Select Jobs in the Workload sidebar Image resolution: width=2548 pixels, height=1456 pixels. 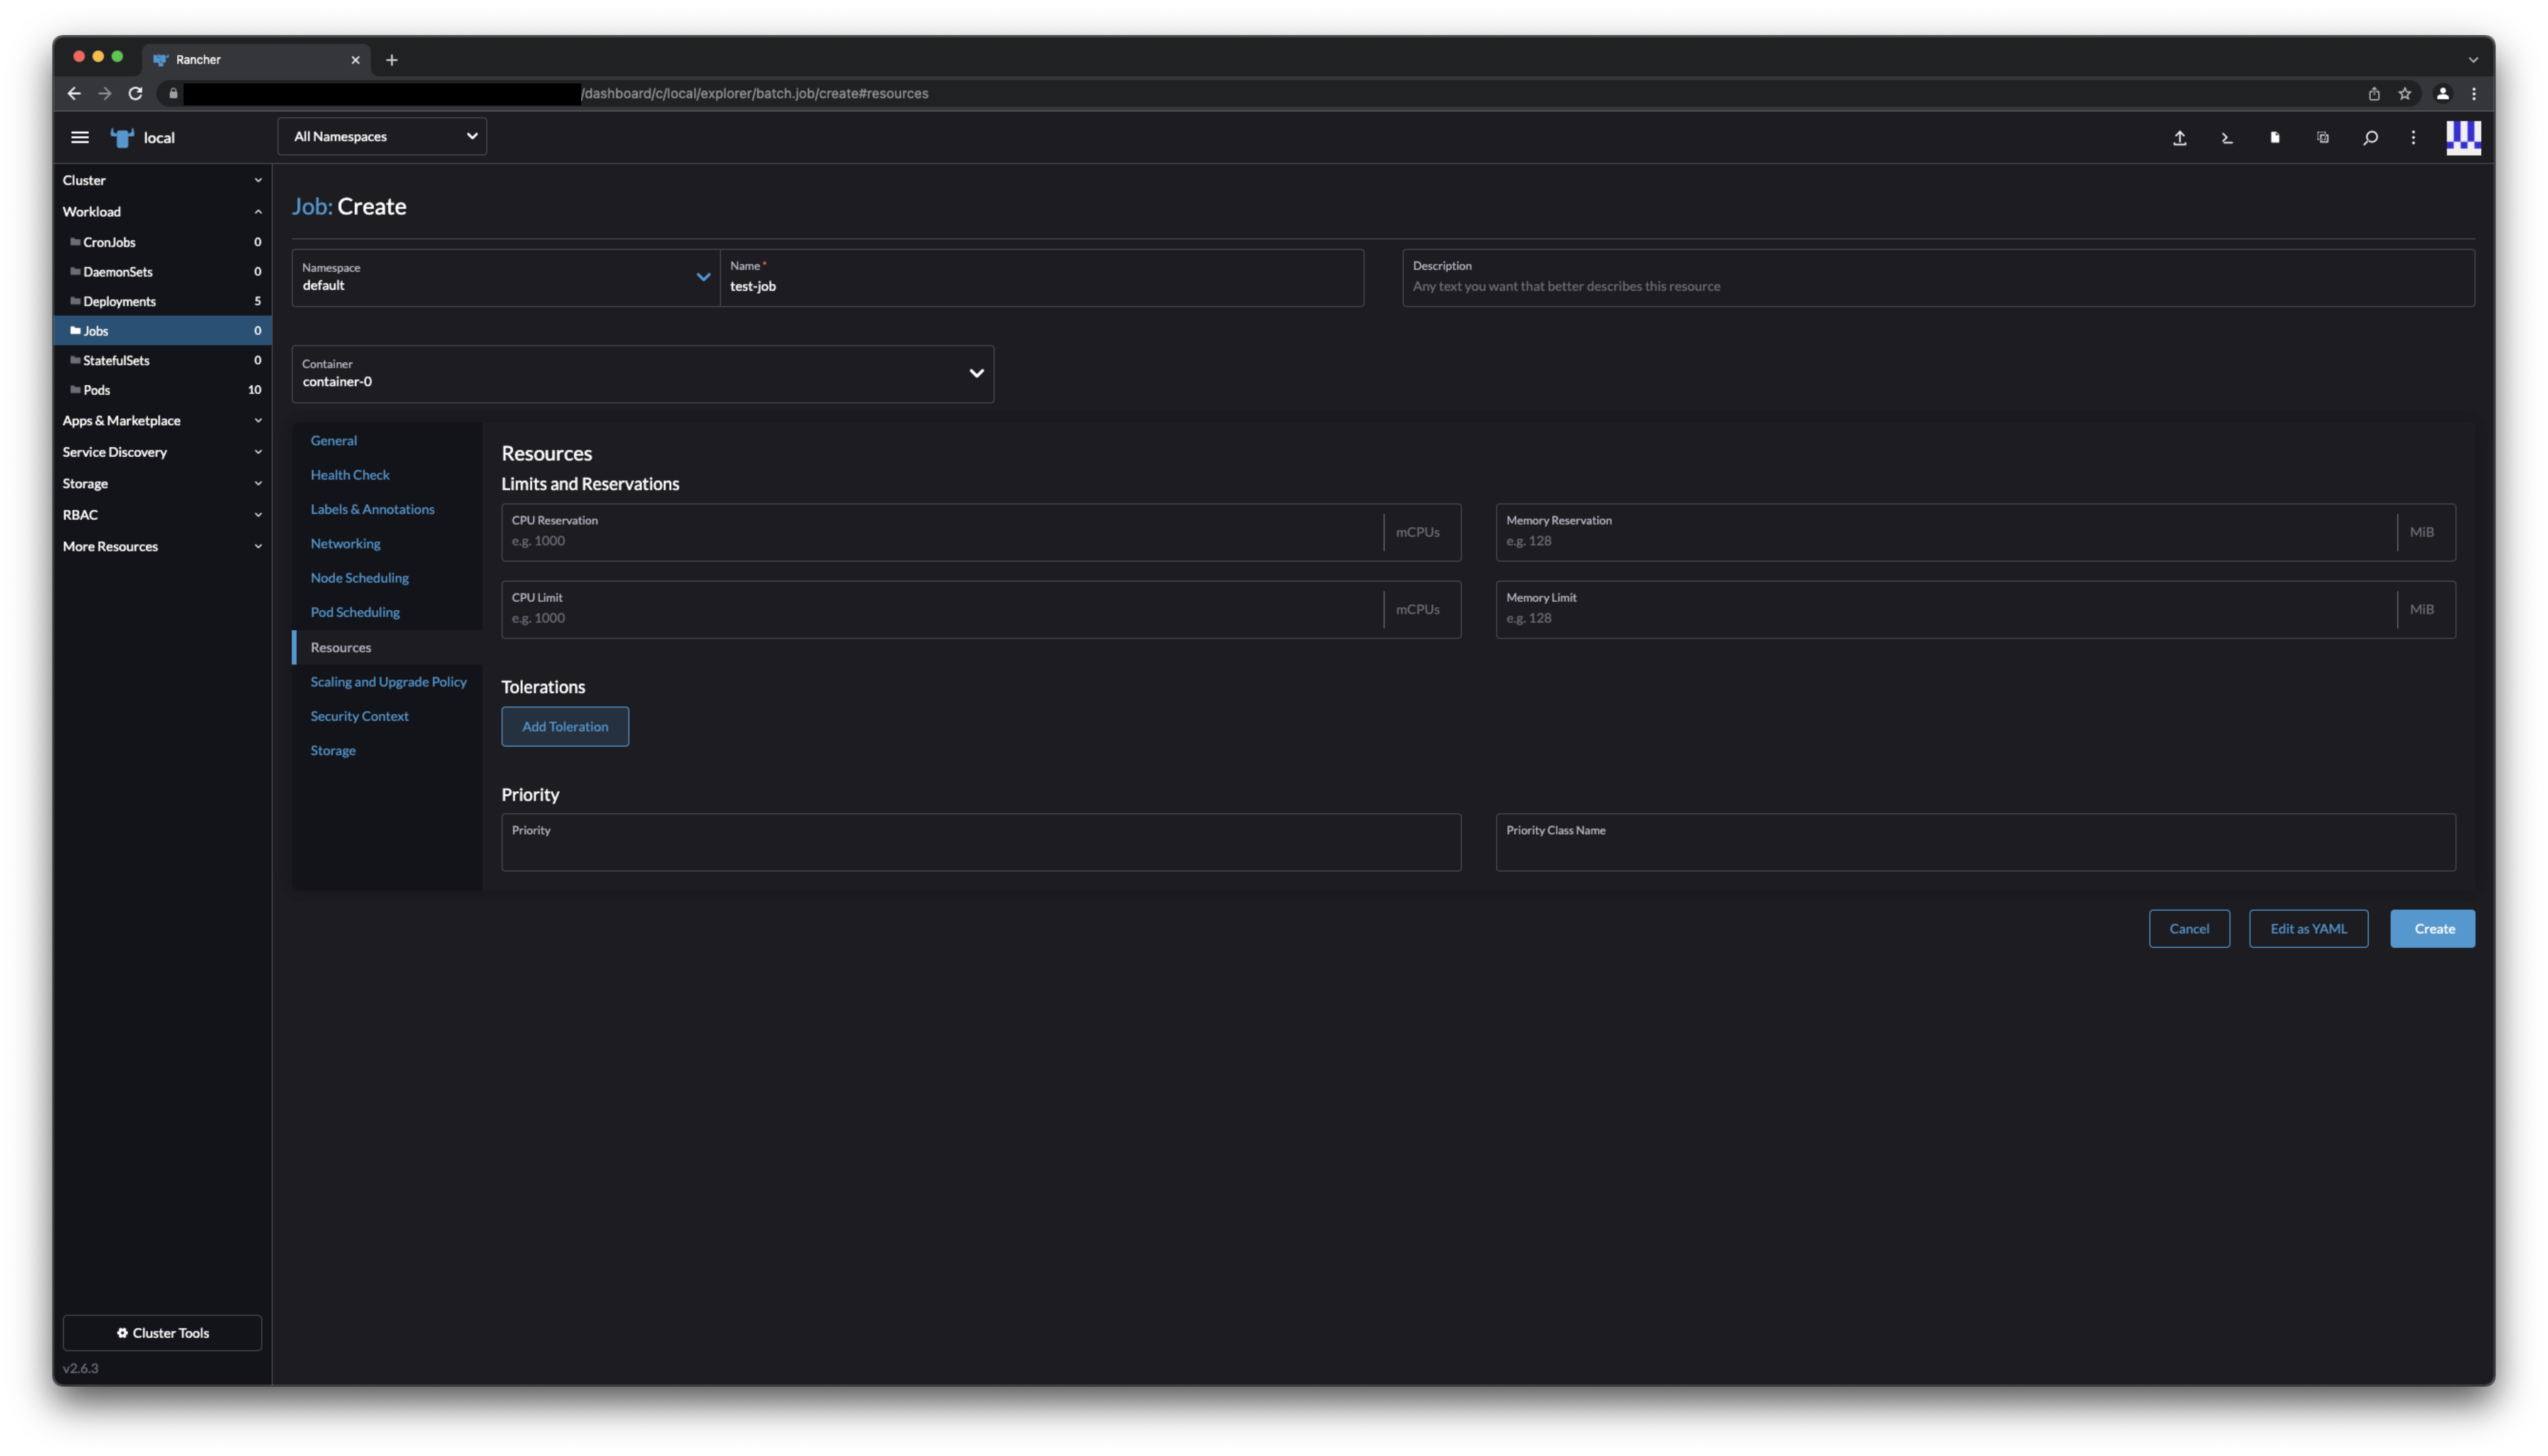click(x=95, y=330)
